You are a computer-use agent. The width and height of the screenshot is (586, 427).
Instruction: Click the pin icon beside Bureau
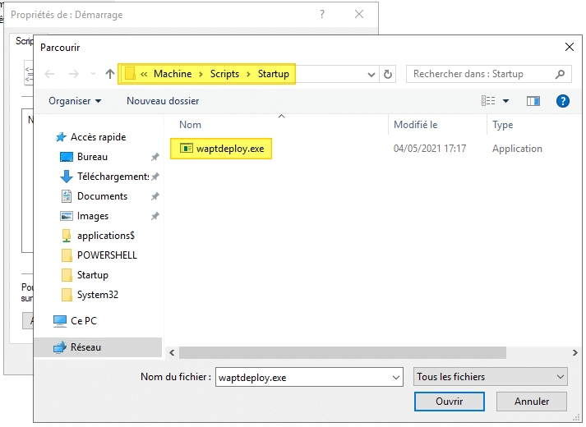point(155,157)
